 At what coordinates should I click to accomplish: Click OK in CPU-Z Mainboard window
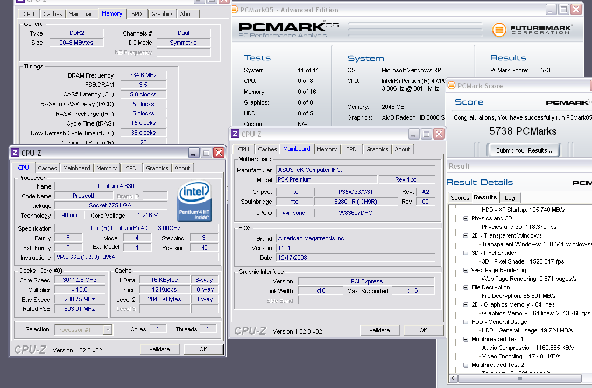click(x=423, y=330)
